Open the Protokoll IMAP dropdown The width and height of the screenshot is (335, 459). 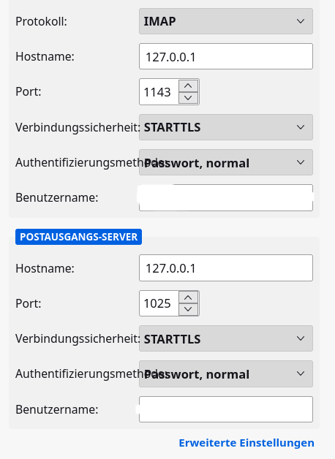226,21
